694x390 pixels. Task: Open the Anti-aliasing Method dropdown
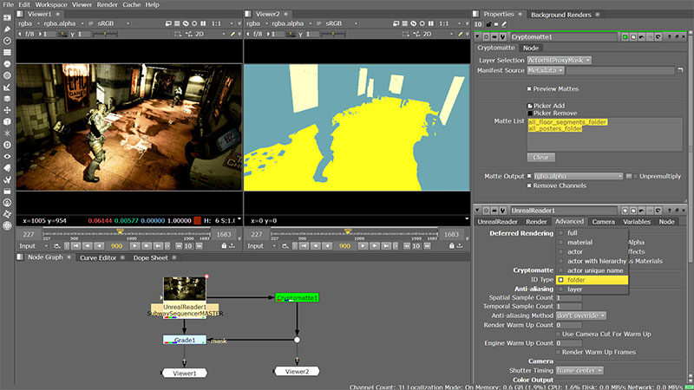[580, 315]
